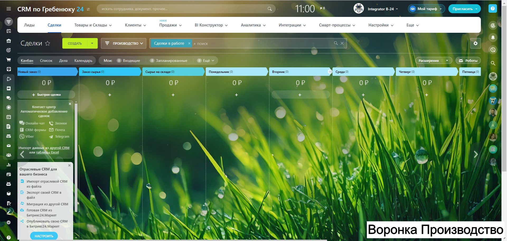Expand the Расширения dropdown arrow
This screenshot has height=241, width=507.
click(x=447, y=61)
